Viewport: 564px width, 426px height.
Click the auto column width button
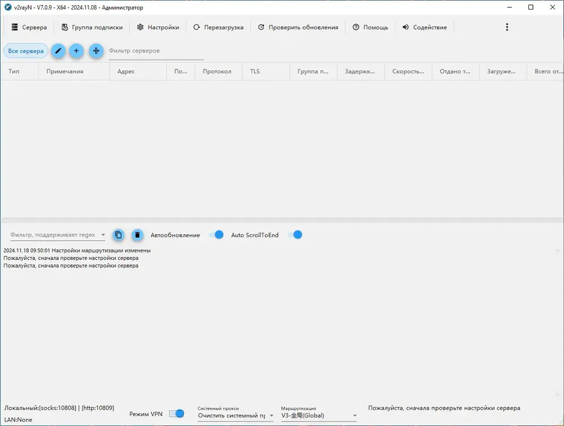pos(96,51)
